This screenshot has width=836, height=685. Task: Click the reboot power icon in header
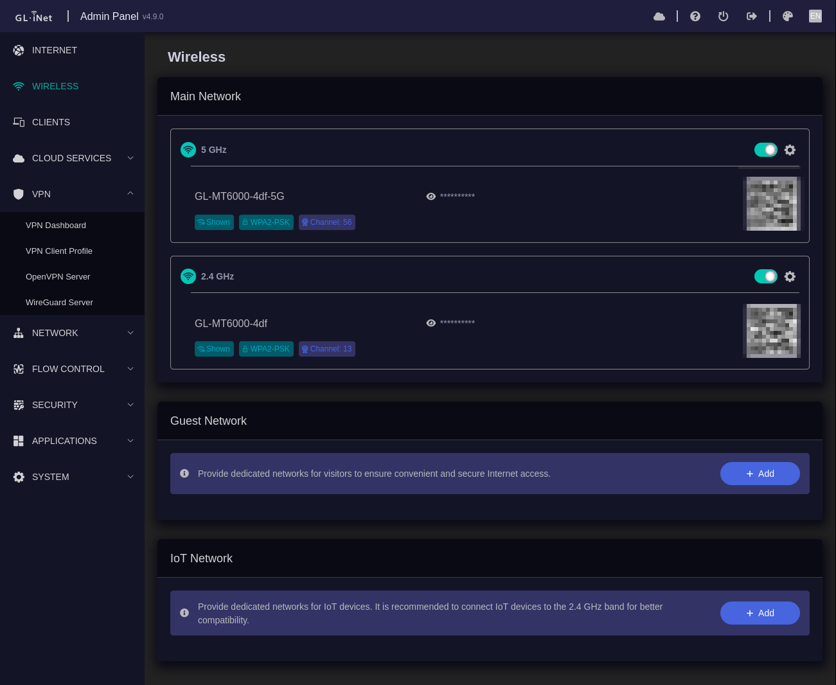pos(724,16)
